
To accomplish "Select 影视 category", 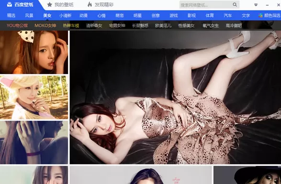I will (192, 16).
